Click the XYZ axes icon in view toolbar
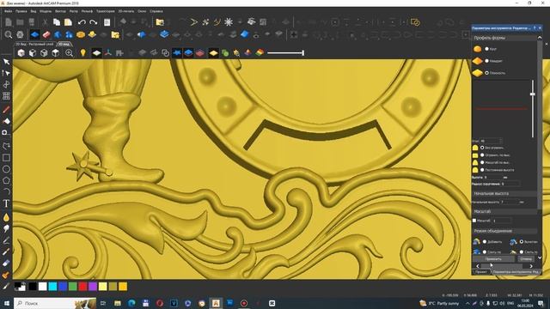Screen dimensions: 550x309 point(108,53)
